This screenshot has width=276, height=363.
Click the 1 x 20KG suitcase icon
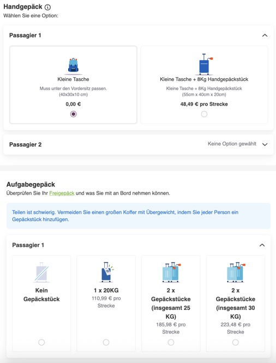pos(106,272)
